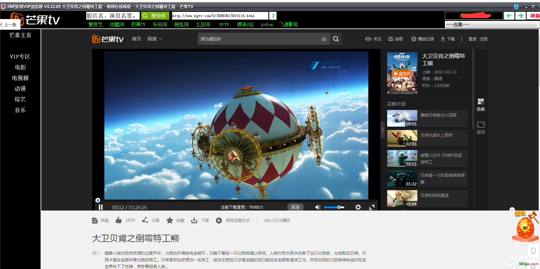Click the URL address bar
This screenshot has height=269, width=540.
tap(220, 16)
